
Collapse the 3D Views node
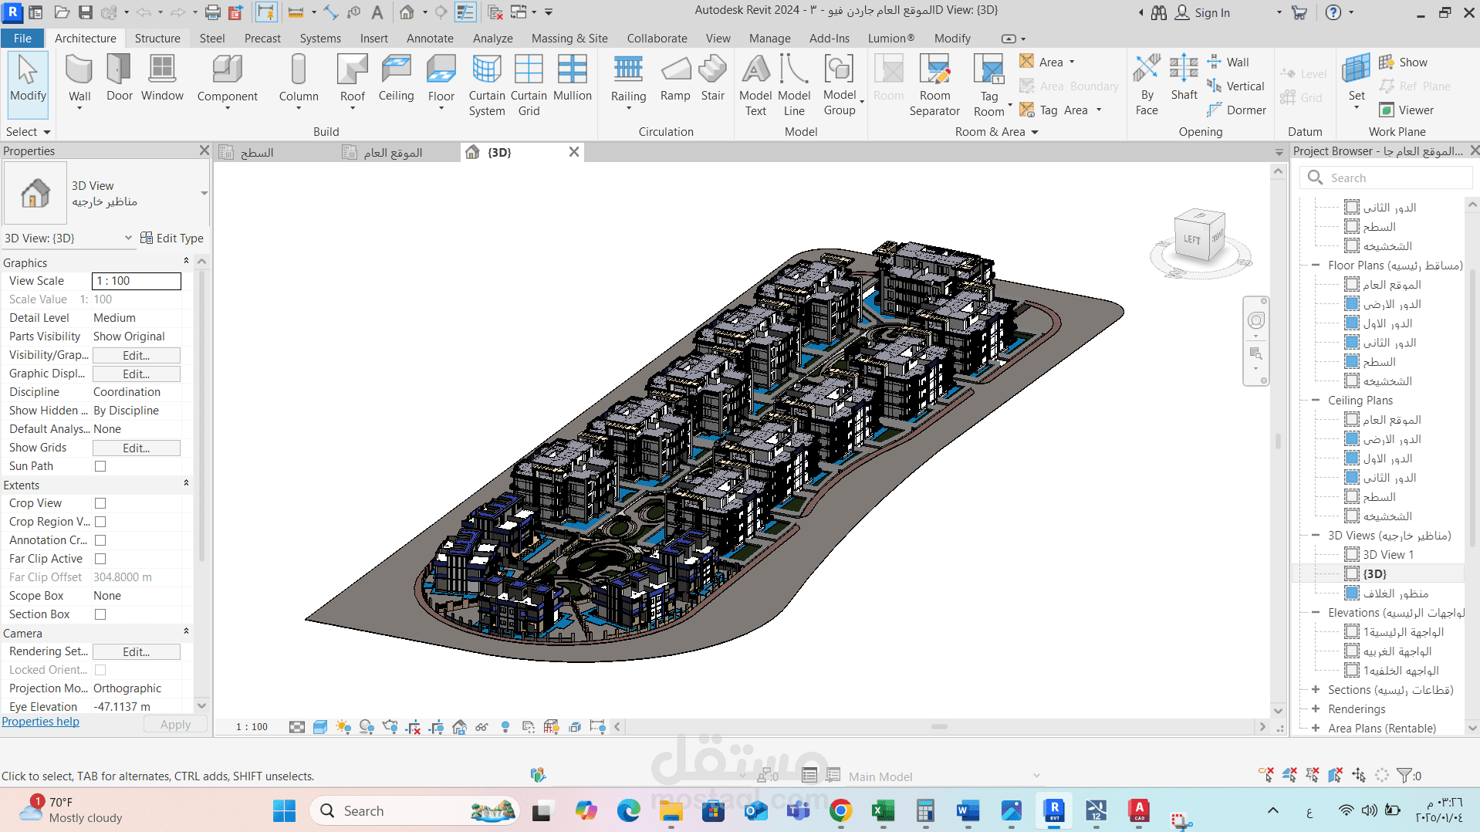1316,535
